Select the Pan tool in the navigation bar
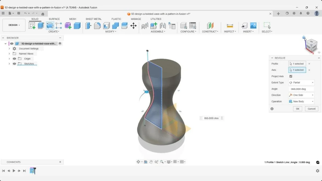 (x=151, y=162)
